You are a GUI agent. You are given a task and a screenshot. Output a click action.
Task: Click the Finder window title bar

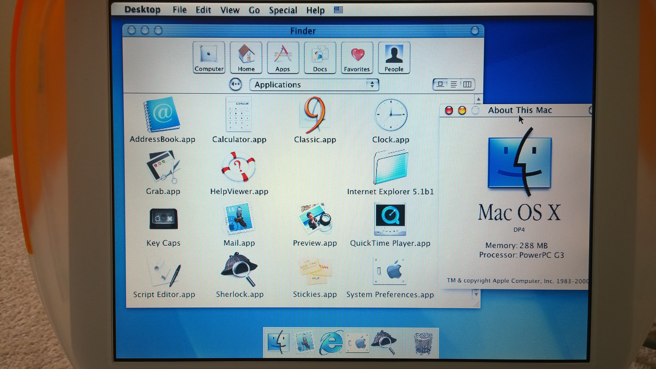click(303, 31)
